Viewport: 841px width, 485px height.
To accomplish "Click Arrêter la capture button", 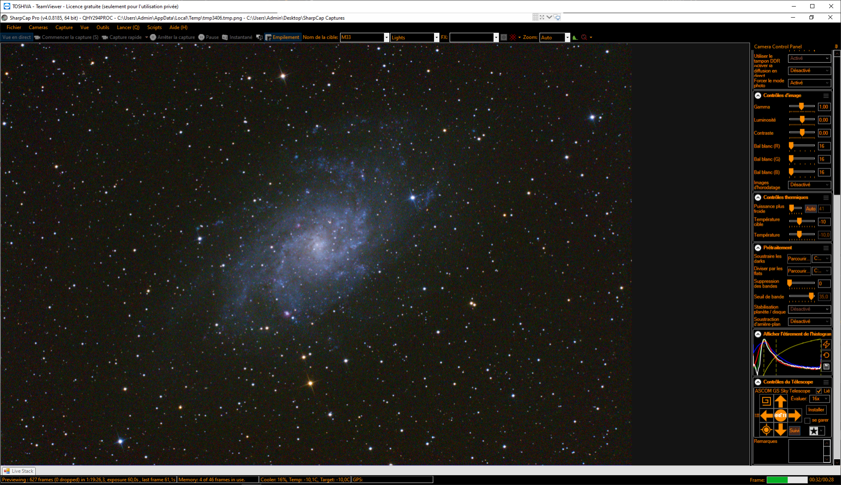I will (172, 37).
